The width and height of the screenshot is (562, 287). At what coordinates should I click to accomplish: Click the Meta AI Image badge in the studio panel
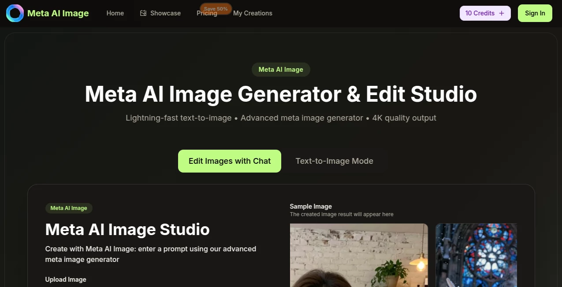tap(69, 208)
